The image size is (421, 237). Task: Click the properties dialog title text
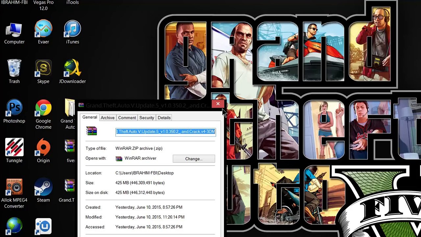tap(148, 106)
